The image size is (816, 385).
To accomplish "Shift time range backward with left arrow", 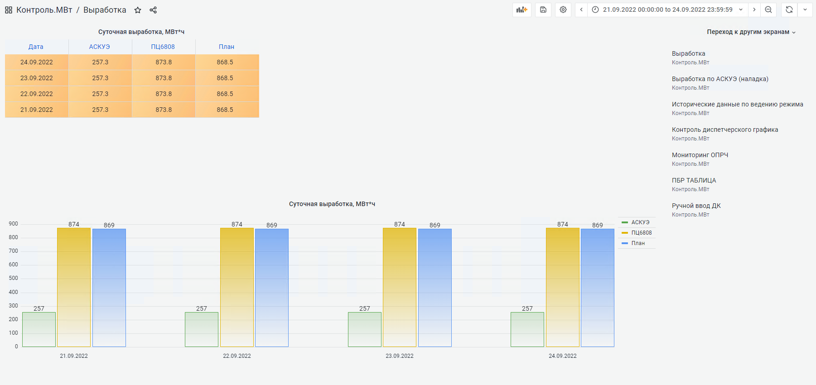I will point(581,10).
